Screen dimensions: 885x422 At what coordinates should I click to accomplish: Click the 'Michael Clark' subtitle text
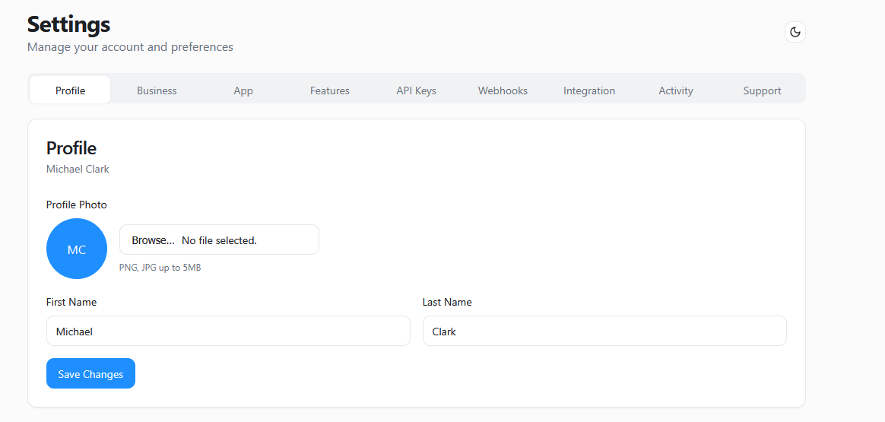click(x=78, y=169)
